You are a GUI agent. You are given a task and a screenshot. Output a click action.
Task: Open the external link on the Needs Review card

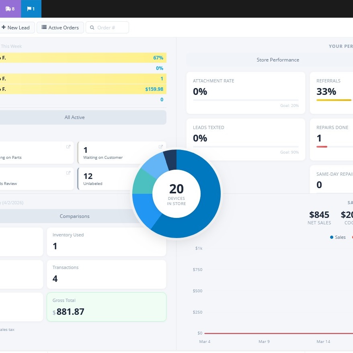tap(68, 173)
